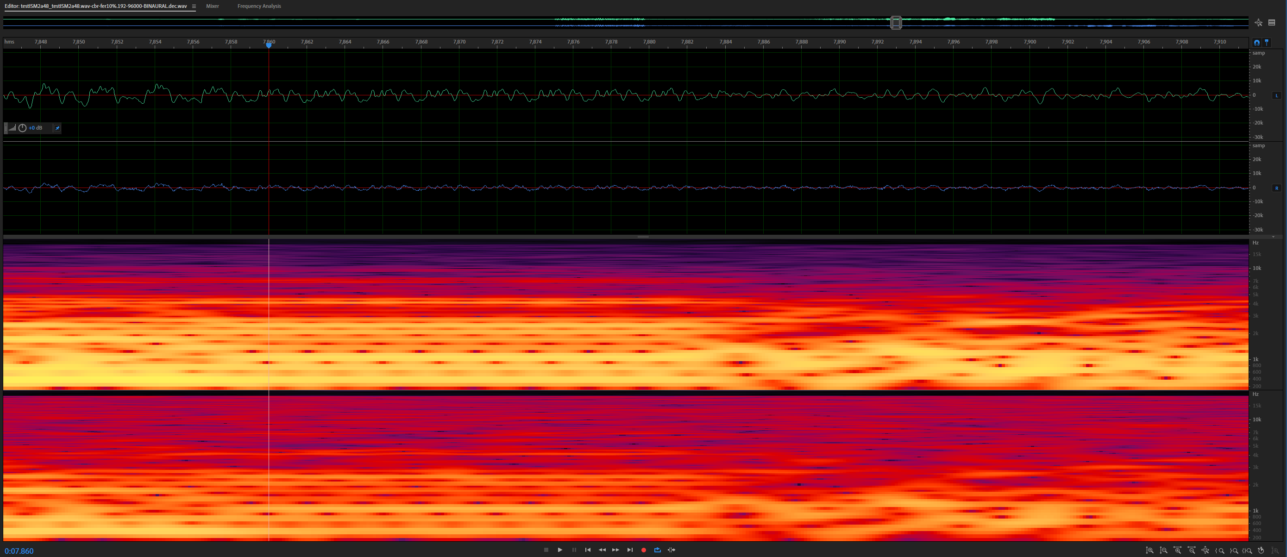Click the +0 dB HUD volume knob
Screen dimensions: 1287x557
tap(23, 128)
